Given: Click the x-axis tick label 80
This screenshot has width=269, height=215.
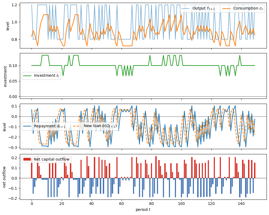Looking at the screenshot, I should 151,204.
